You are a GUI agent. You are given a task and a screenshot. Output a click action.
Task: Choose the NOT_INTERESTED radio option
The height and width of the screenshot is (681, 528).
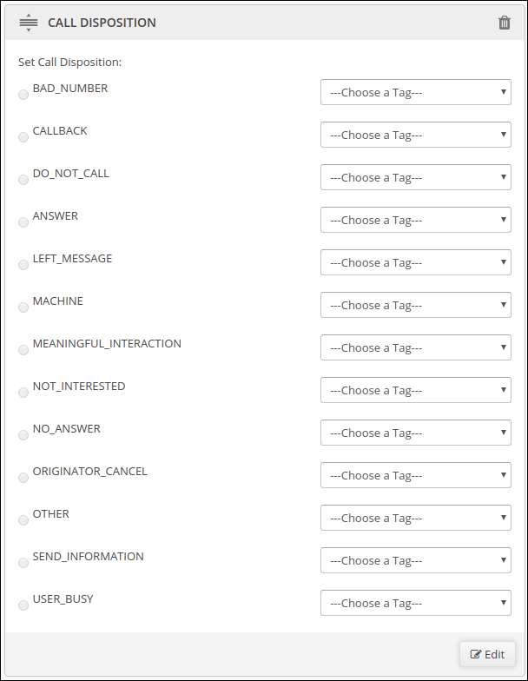click(23, 393)
